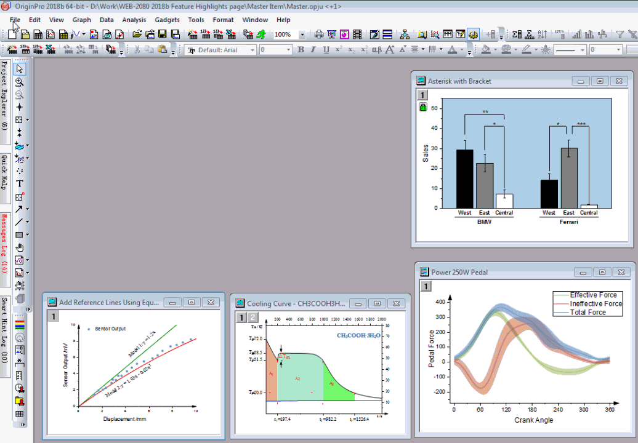Click the Video Builder filmstrip icon
The width and height of the screenshot is (638, 443).
358,34
